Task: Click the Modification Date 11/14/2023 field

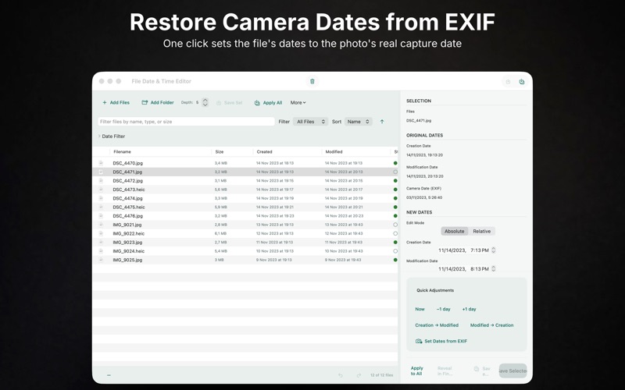Action: click(452, 269)
